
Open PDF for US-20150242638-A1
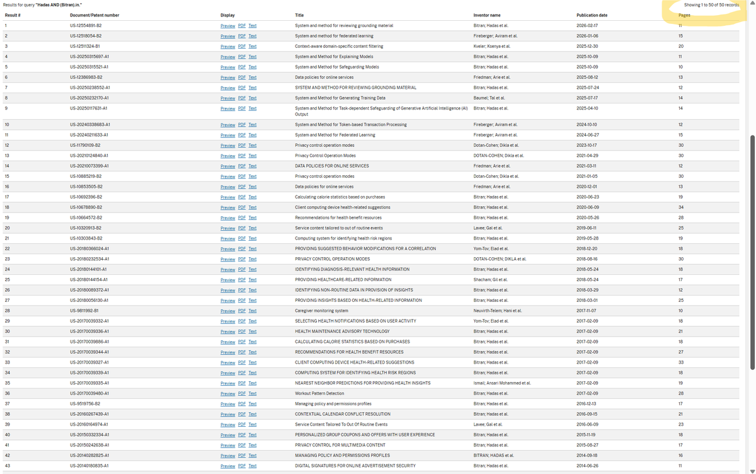point(242,446)
